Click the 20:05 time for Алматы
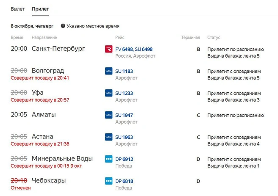 (19, 114)
